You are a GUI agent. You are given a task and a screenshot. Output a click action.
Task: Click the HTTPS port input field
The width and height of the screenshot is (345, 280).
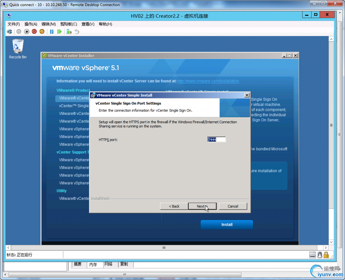pyautogui.click(x=217, y=139)
